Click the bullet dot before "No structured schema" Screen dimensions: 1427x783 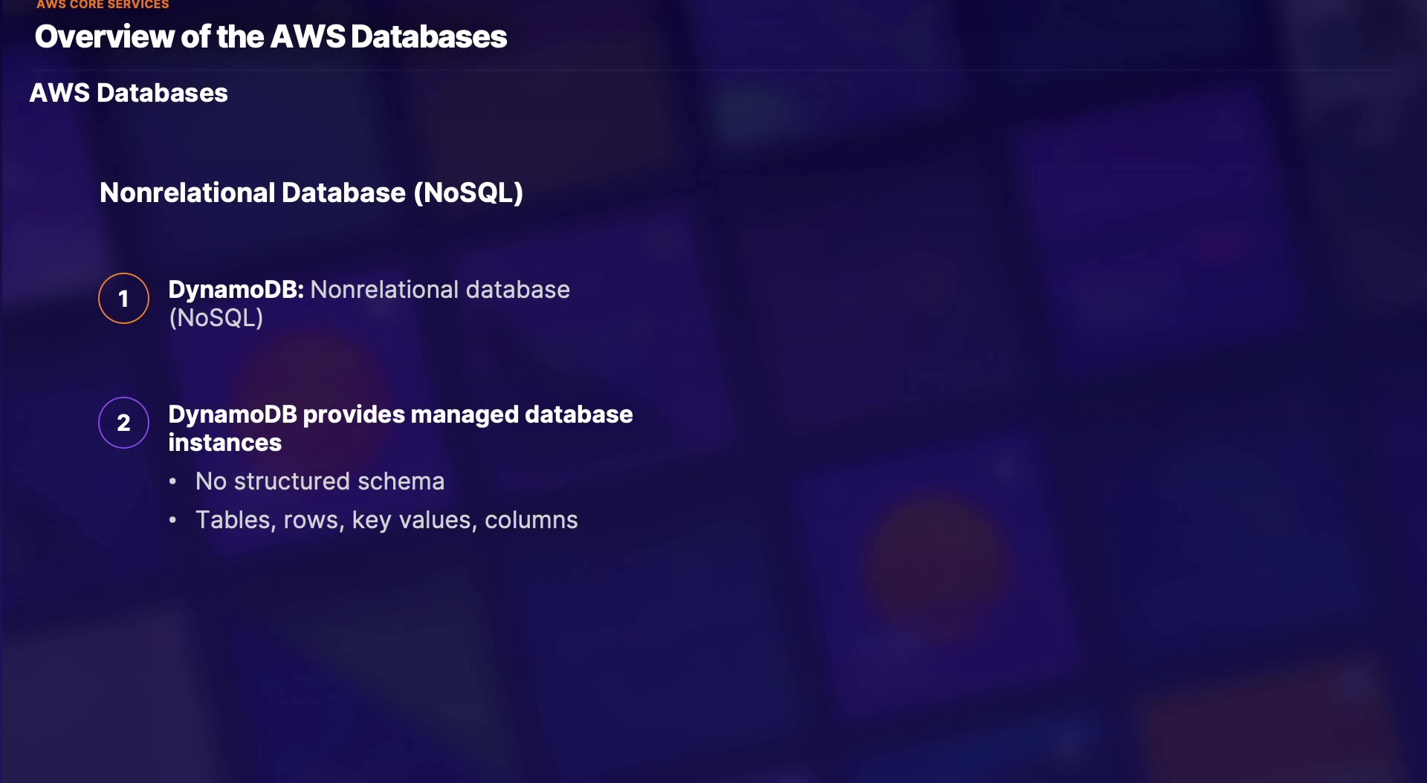(x=172, y=481)
